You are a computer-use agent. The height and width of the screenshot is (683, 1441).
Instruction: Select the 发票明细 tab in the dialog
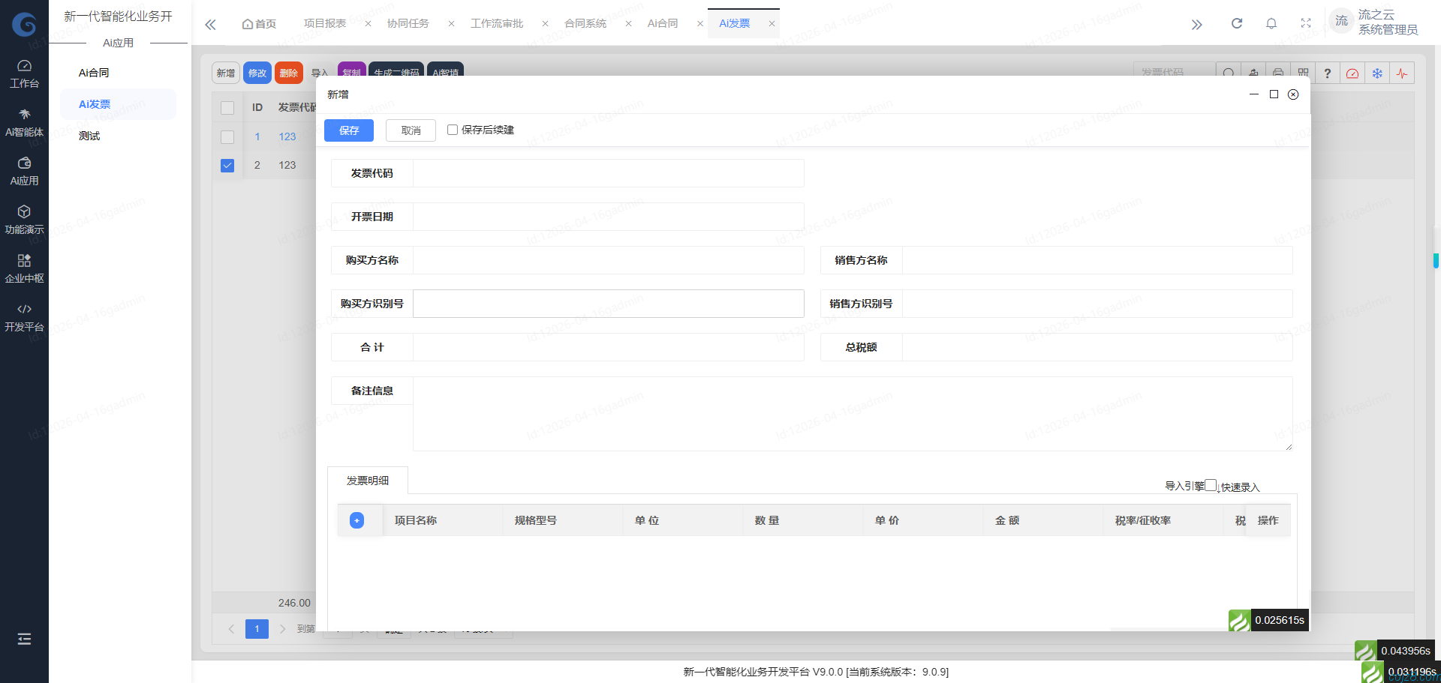point(367,481)
